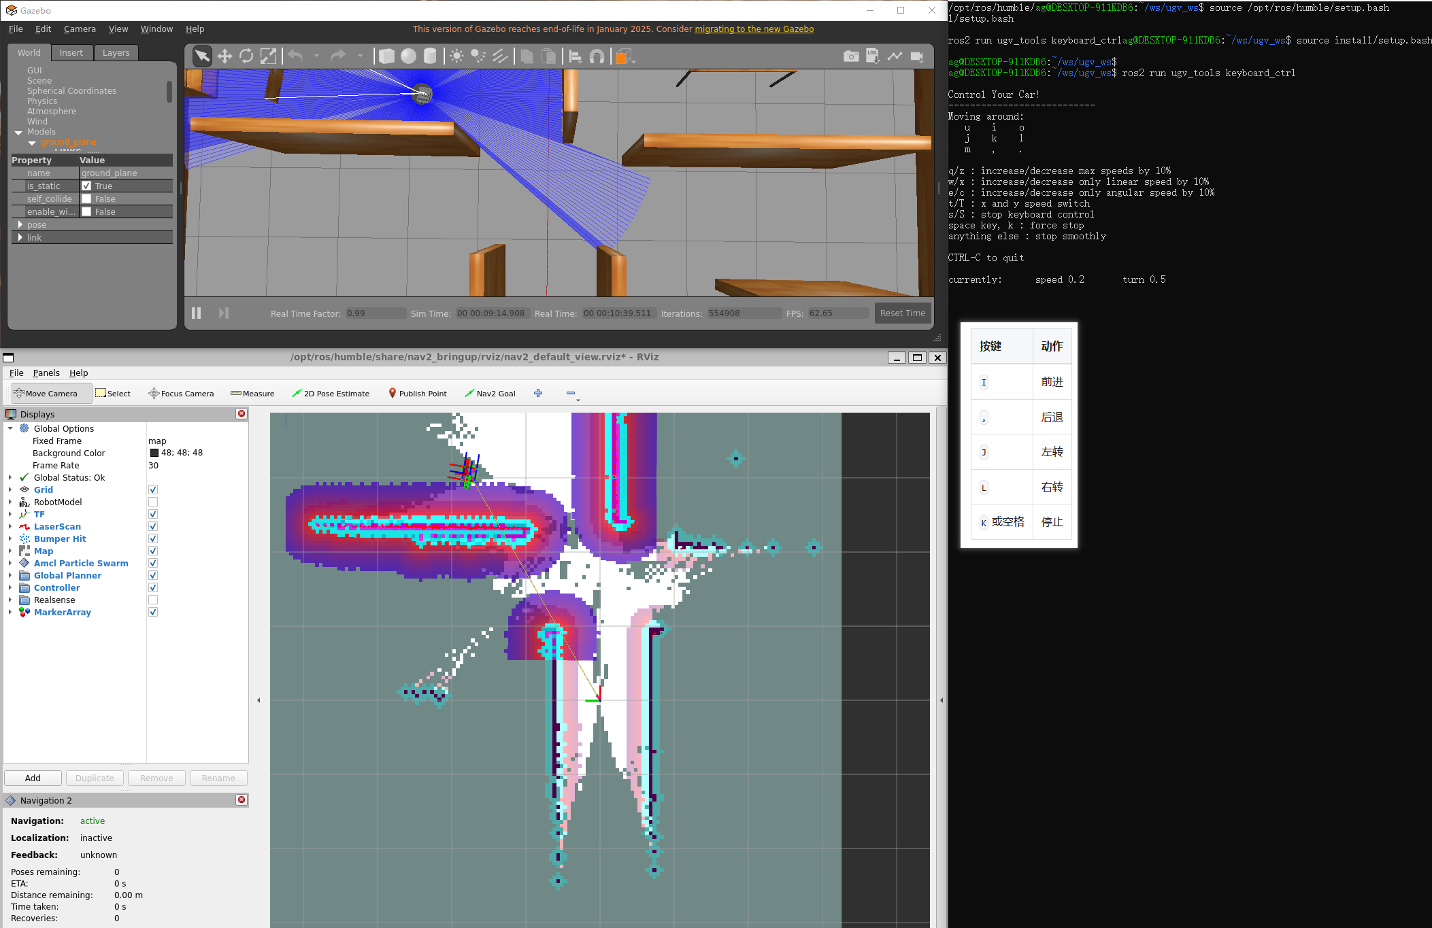The height and width of the screenshot is (928, 1432).
Task: Uncheck the LaserScan display checkbox
Action: [153, 526]
